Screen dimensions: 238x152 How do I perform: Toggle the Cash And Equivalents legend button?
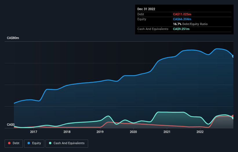tap(67, 143)
